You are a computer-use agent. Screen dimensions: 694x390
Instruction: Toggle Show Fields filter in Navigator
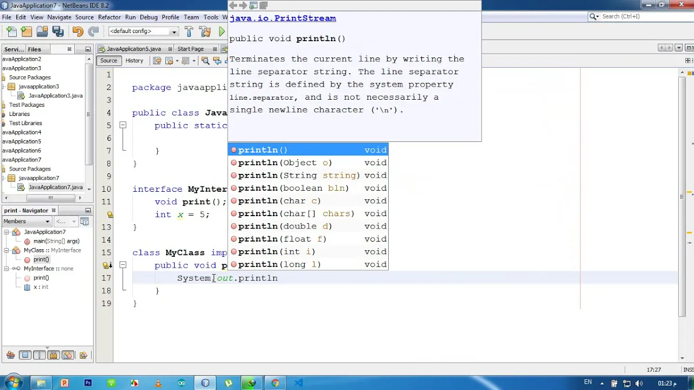click(25, 355)
